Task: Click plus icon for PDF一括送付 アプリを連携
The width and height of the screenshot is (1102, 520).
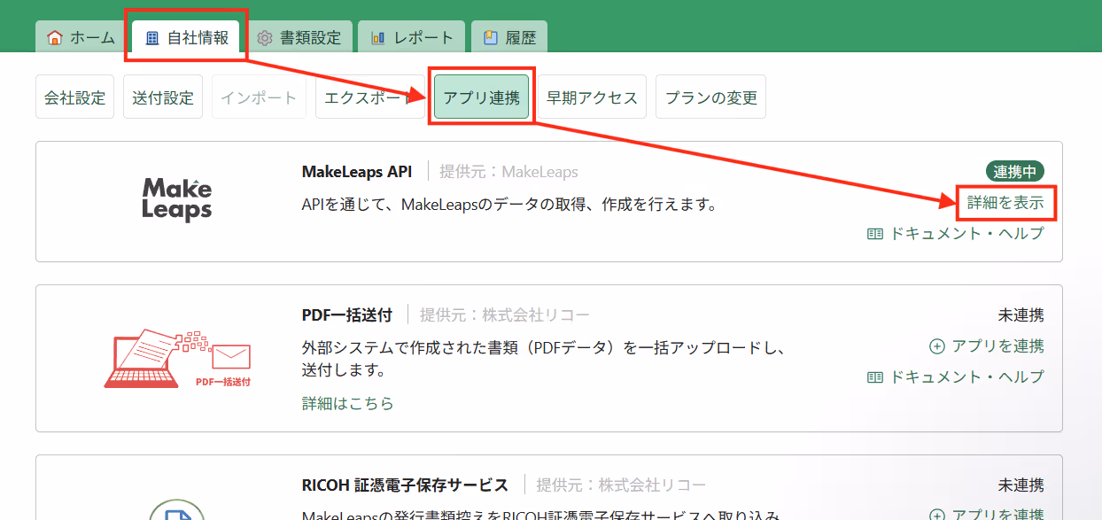Action: coord(936,345)
